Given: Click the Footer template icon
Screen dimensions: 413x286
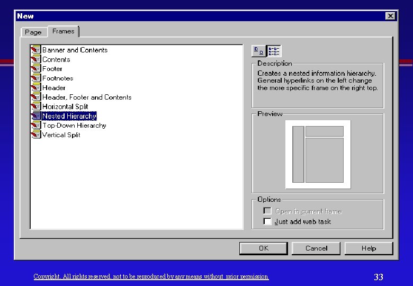Looking at the screenshot, I should click(36, 69).
